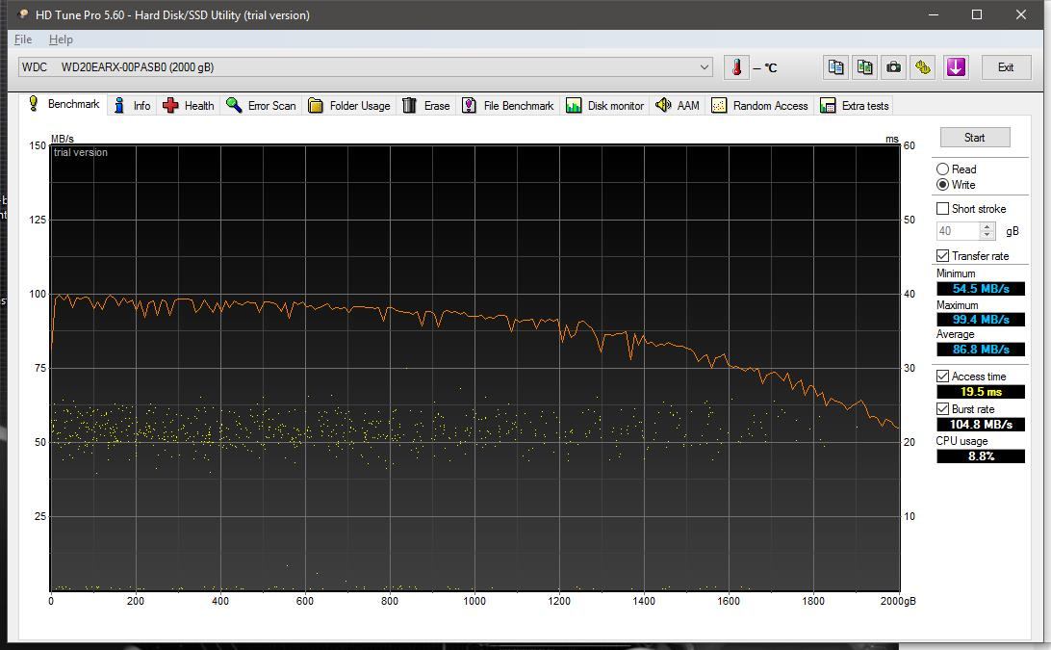The width and height of the screenshot is (1051, 650).
Task: Switch to the Error Scan tab
Action: 262,105
